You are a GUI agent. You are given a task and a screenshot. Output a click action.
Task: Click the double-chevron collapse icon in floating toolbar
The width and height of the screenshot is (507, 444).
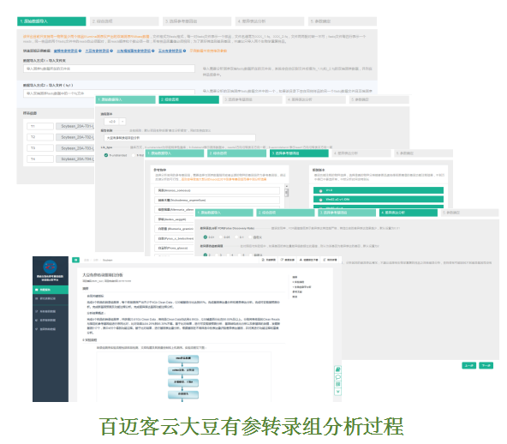click(338, 392)
